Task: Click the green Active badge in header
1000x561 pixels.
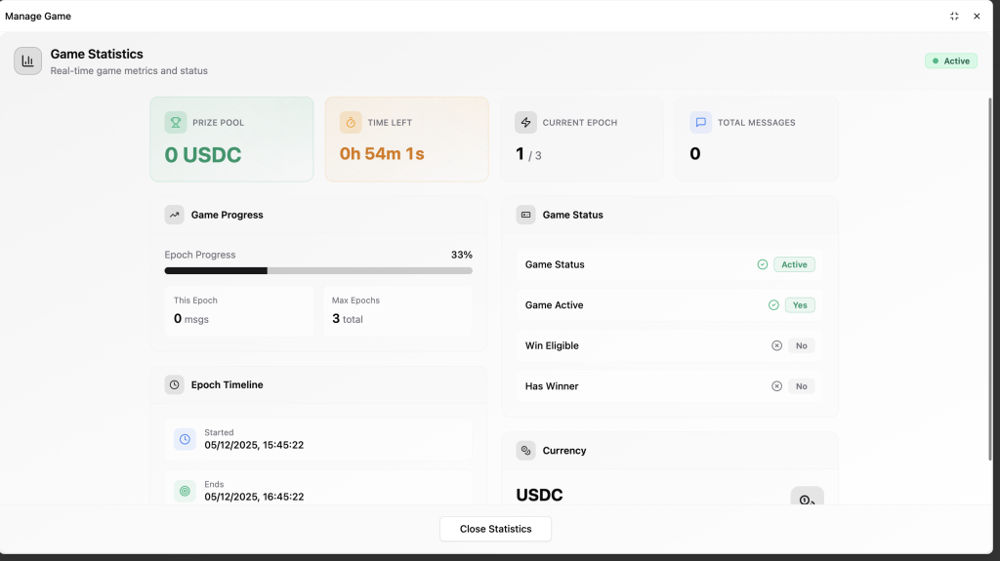Action: 950,61
